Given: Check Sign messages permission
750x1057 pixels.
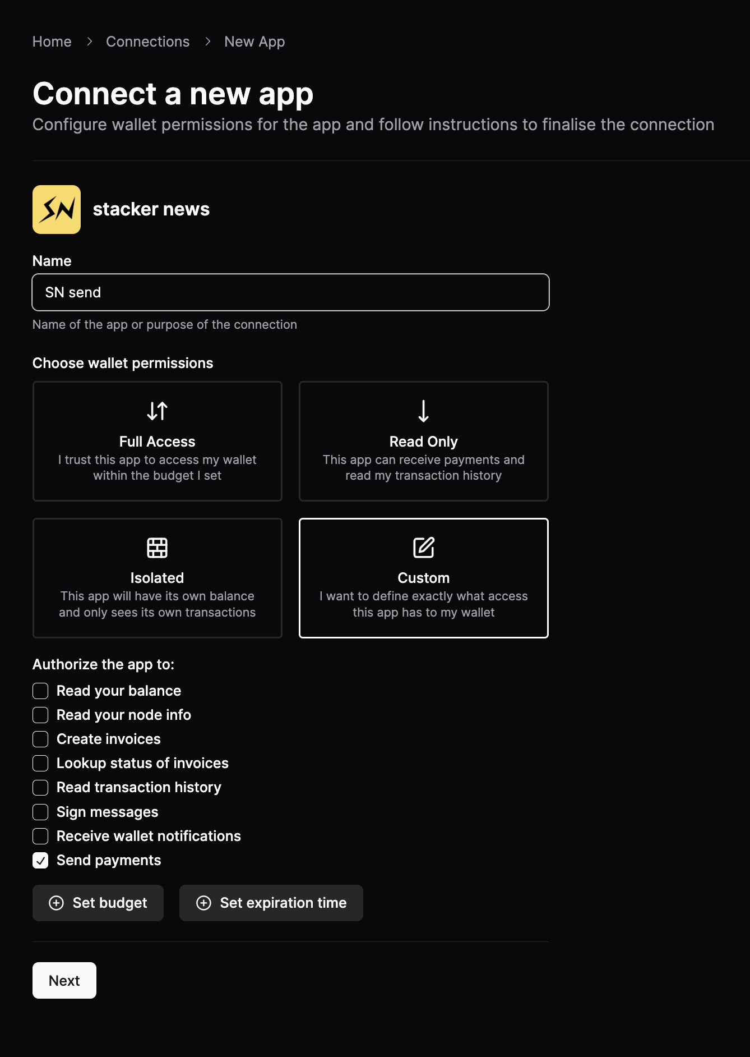Looking at the screenshot, I should click(40, 812).
